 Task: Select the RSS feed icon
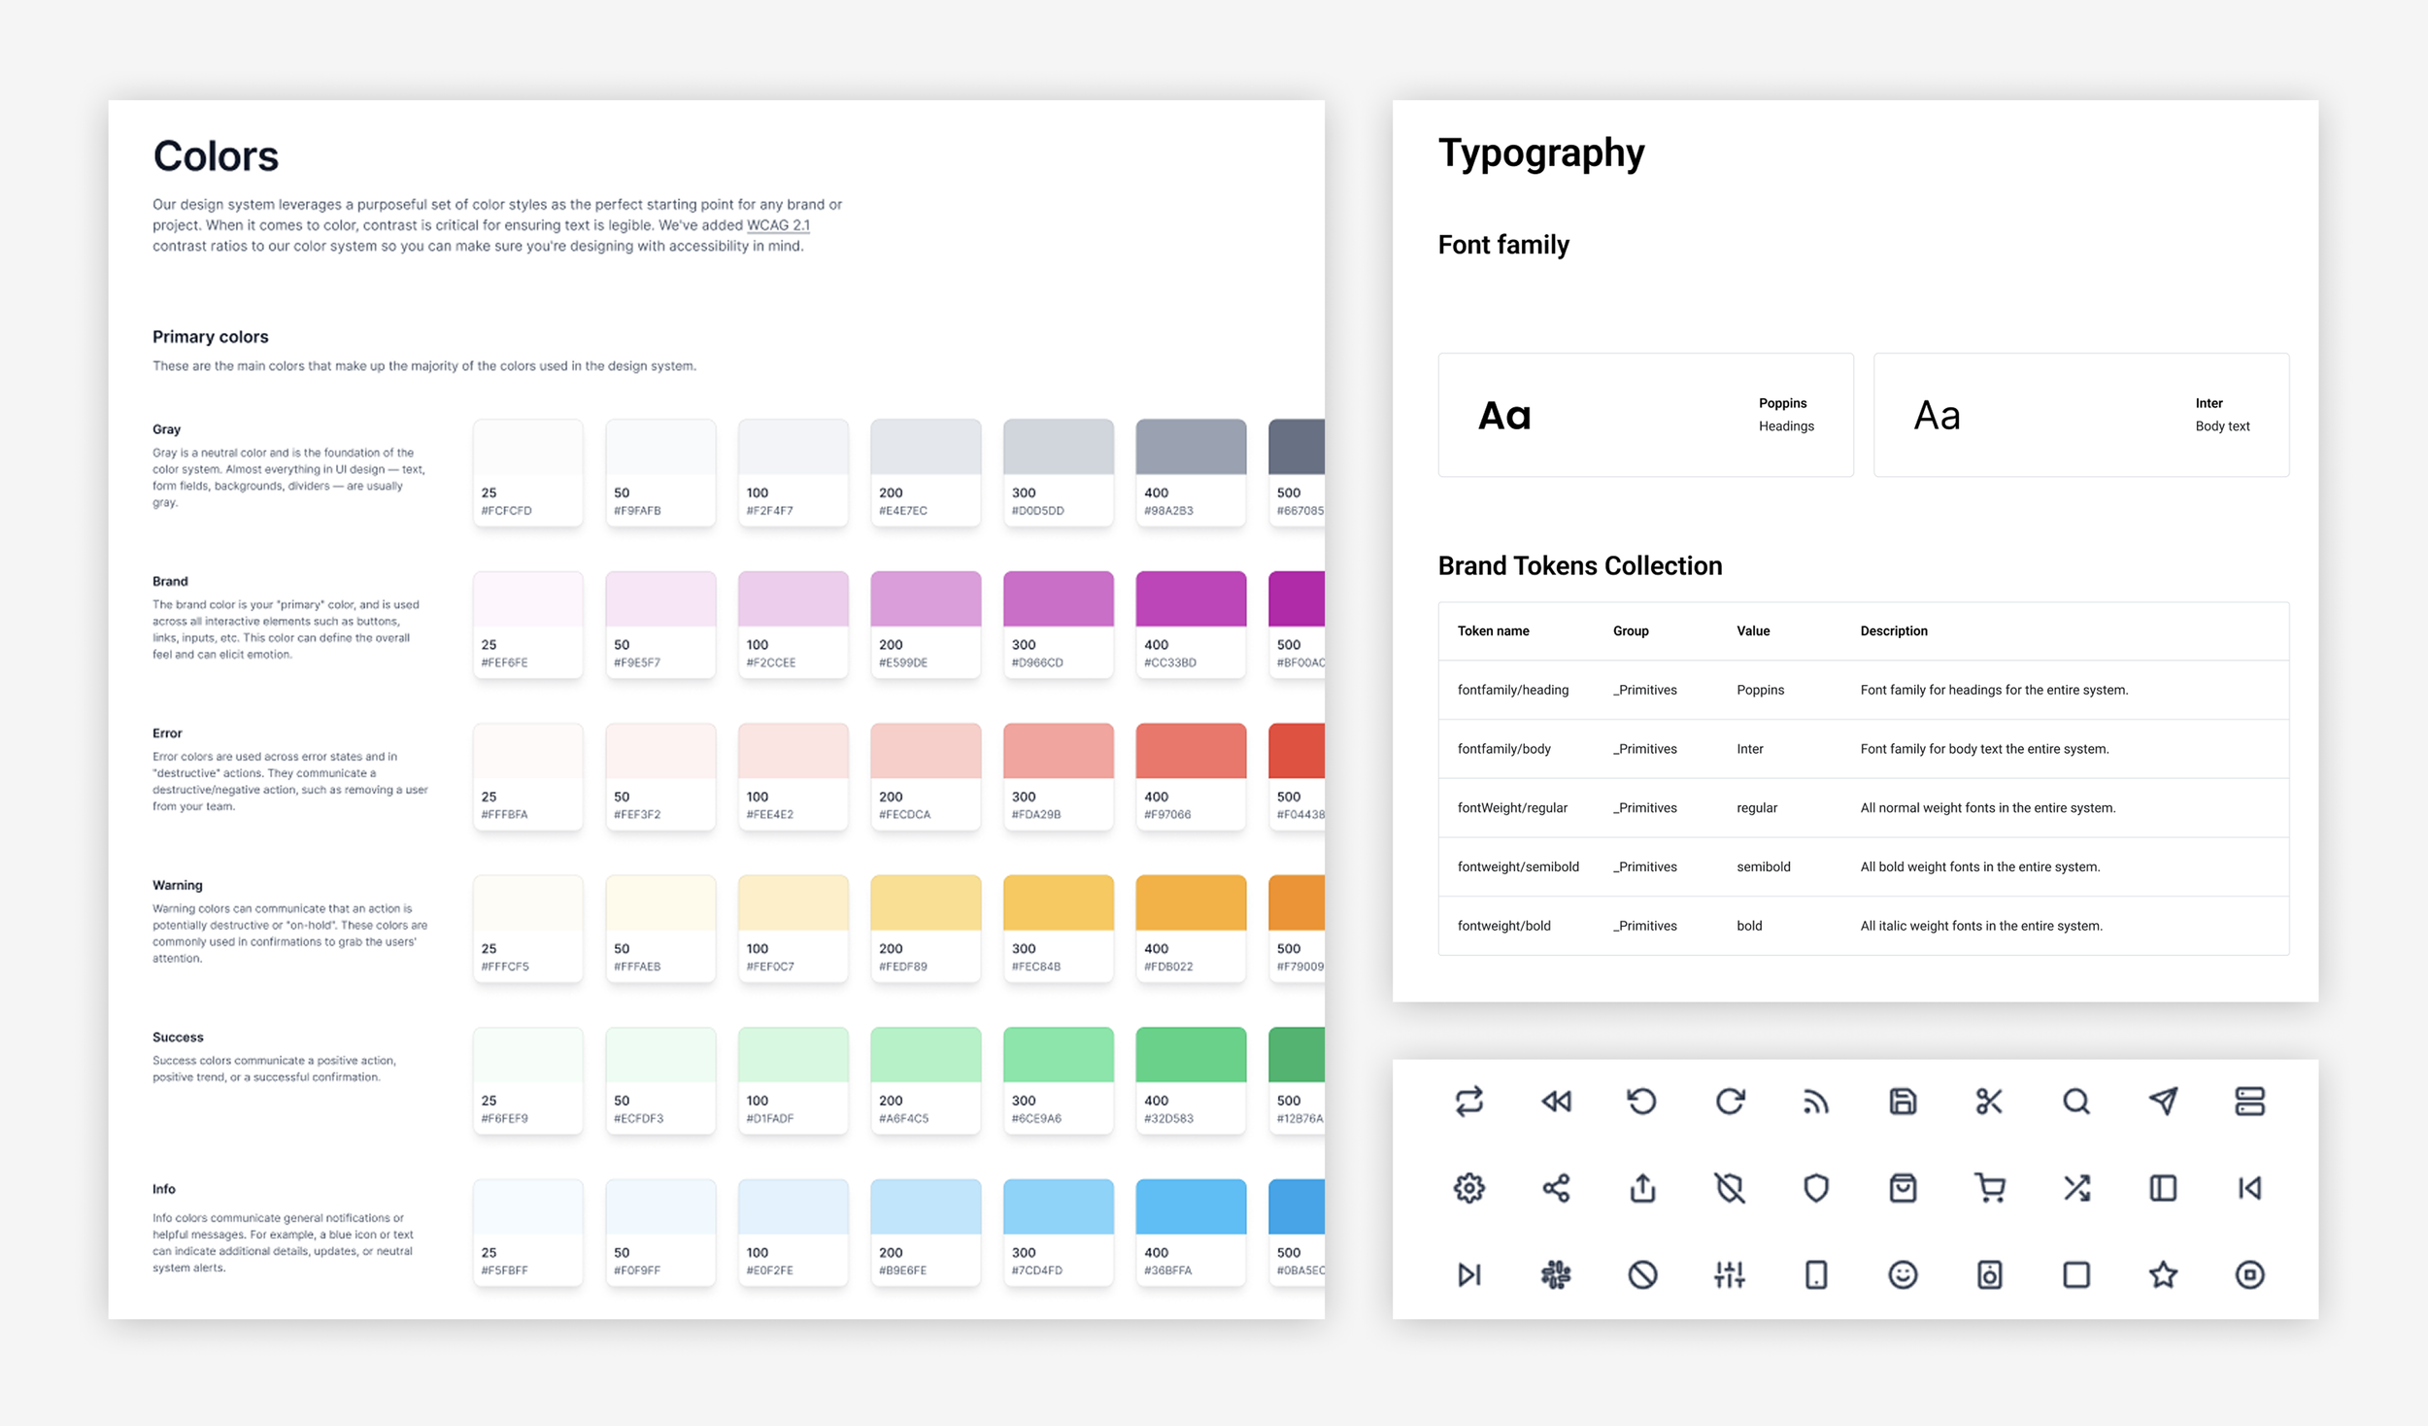point(1815,1101)
